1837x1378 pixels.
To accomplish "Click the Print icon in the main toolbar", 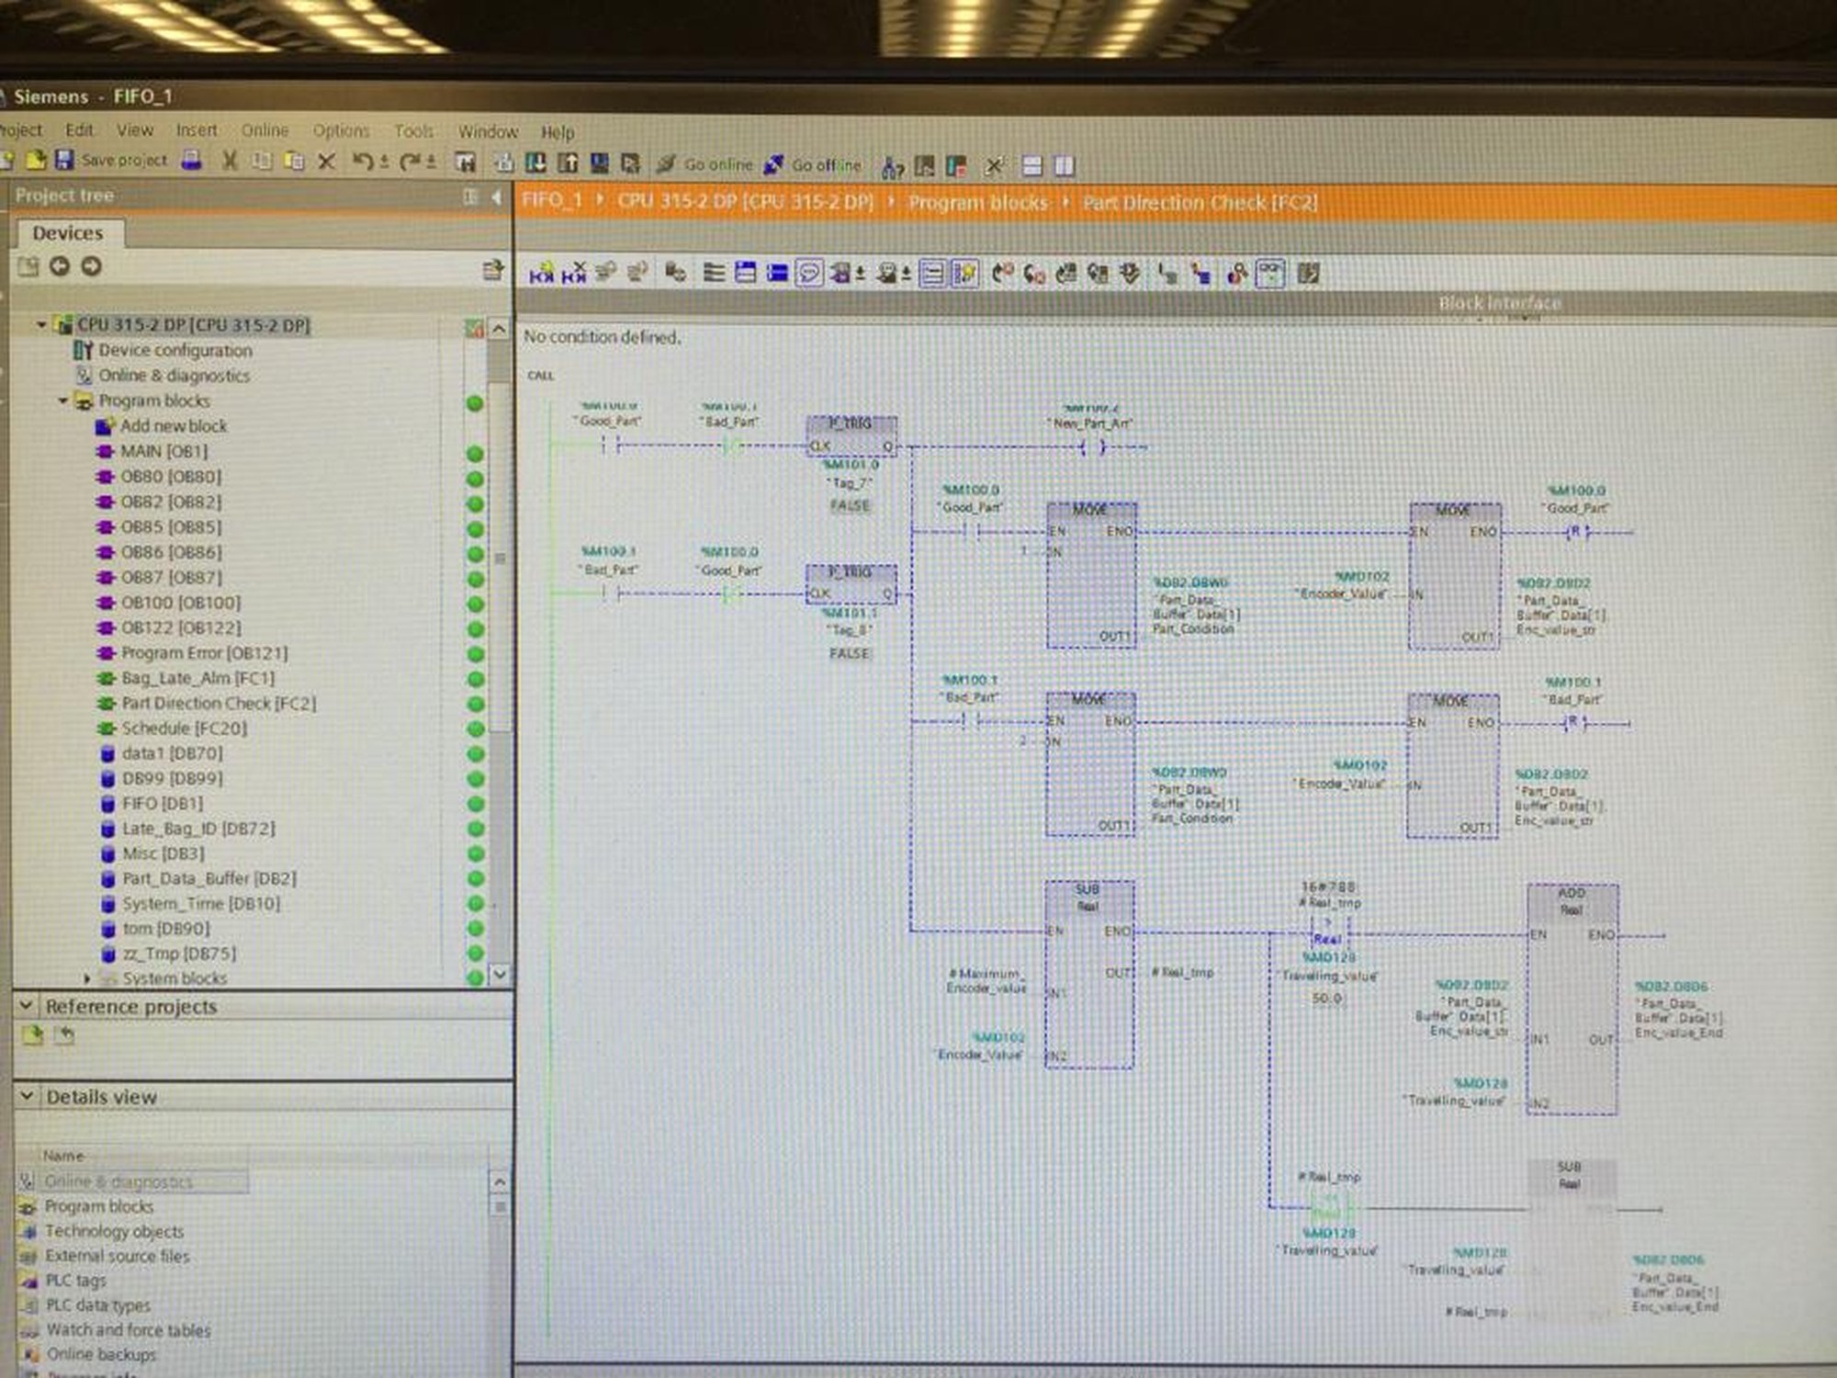I will coord(191,161).
